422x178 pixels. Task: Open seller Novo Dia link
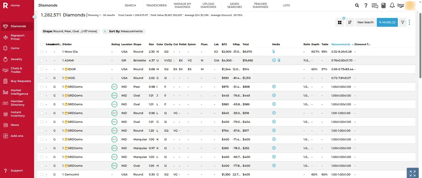(71, 52)
